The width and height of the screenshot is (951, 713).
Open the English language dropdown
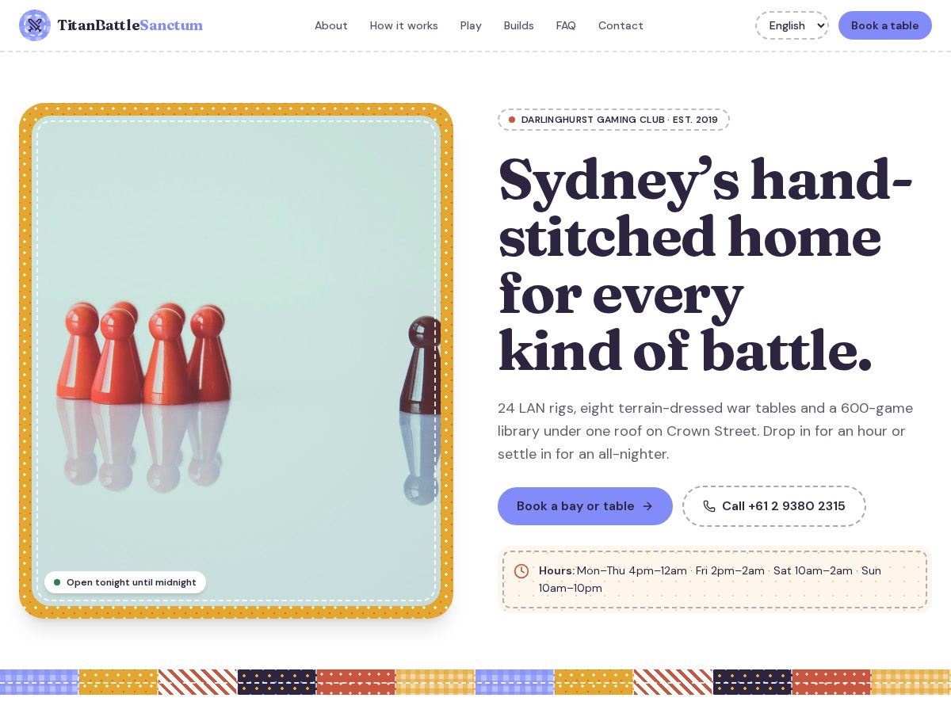click(792, 25)
